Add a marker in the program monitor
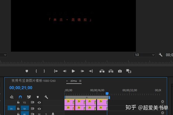Image resolution: width=173 pixels, height=115 pixels. [27, 71]
